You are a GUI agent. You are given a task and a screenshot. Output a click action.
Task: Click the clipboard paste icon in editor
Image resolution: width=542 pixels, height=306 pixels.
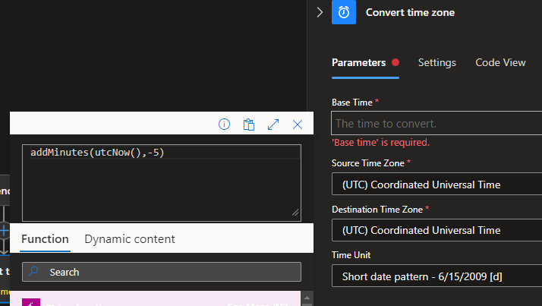click(x=248, y=125)
